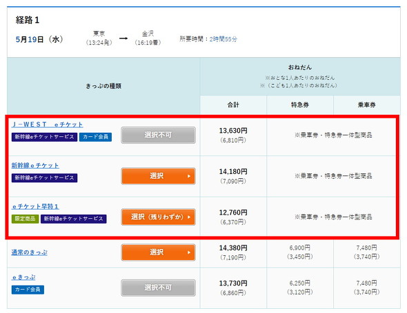Click the 特急券 column header
The height and width of the screenshot is (313, 407).
point(300,105)
